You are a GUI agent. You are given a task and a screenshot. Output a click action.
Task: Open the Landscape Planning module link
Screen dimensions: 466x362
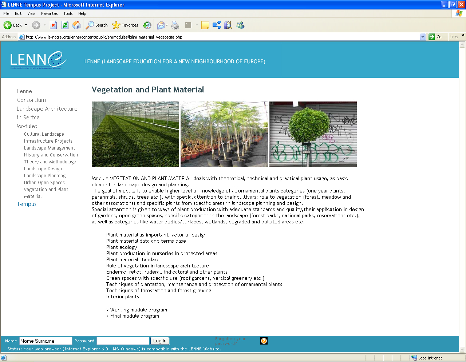pyautogui.click(x=45, y=176)
